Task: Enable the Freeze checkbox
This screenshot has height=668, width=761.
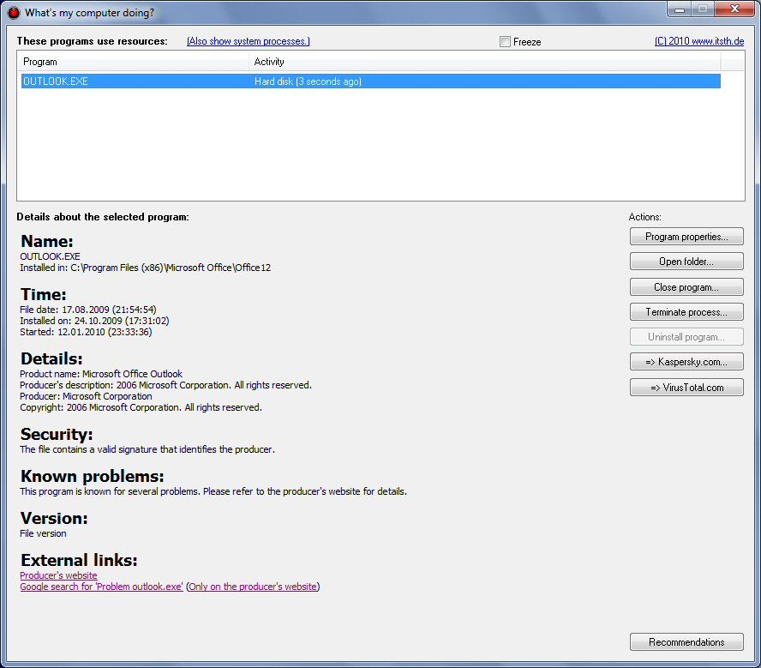Action: pos(506,42)
